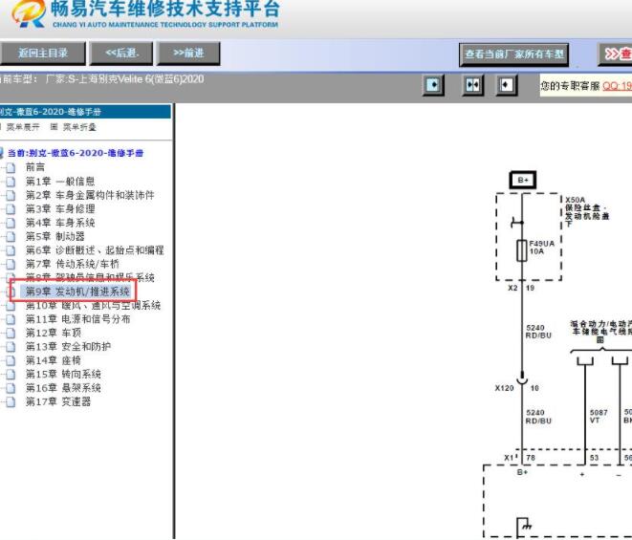Collapse all menus via 菜单折叠
632x540 pixels.
click(79, 127)
